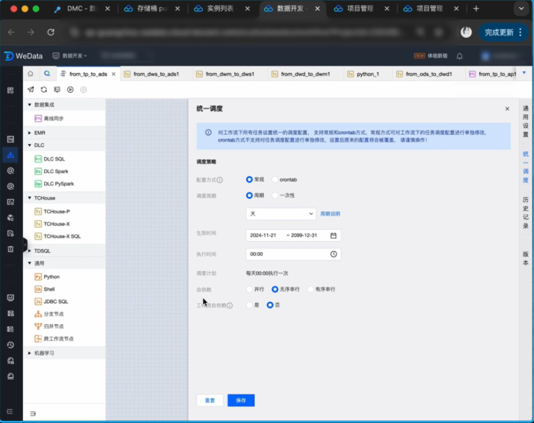Select the 分支节点 node
This screenshot has height=423, width=534.
(x=49, y=314)
